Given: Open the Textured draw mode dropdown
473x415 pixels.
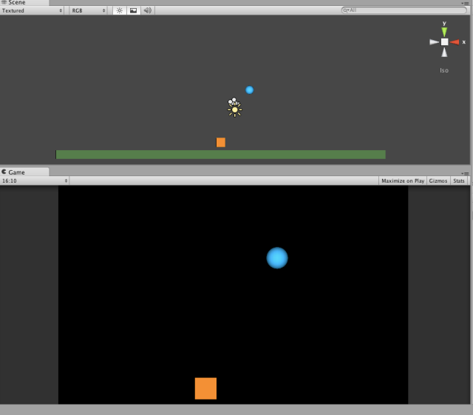Looking at the screenshot, I should pos(32,10).
